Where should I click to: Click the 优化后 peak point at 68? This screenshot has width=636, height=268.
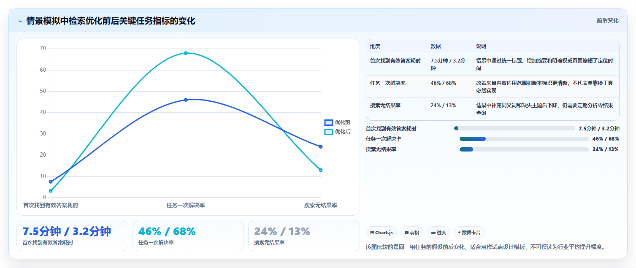(x=186, y=53)
